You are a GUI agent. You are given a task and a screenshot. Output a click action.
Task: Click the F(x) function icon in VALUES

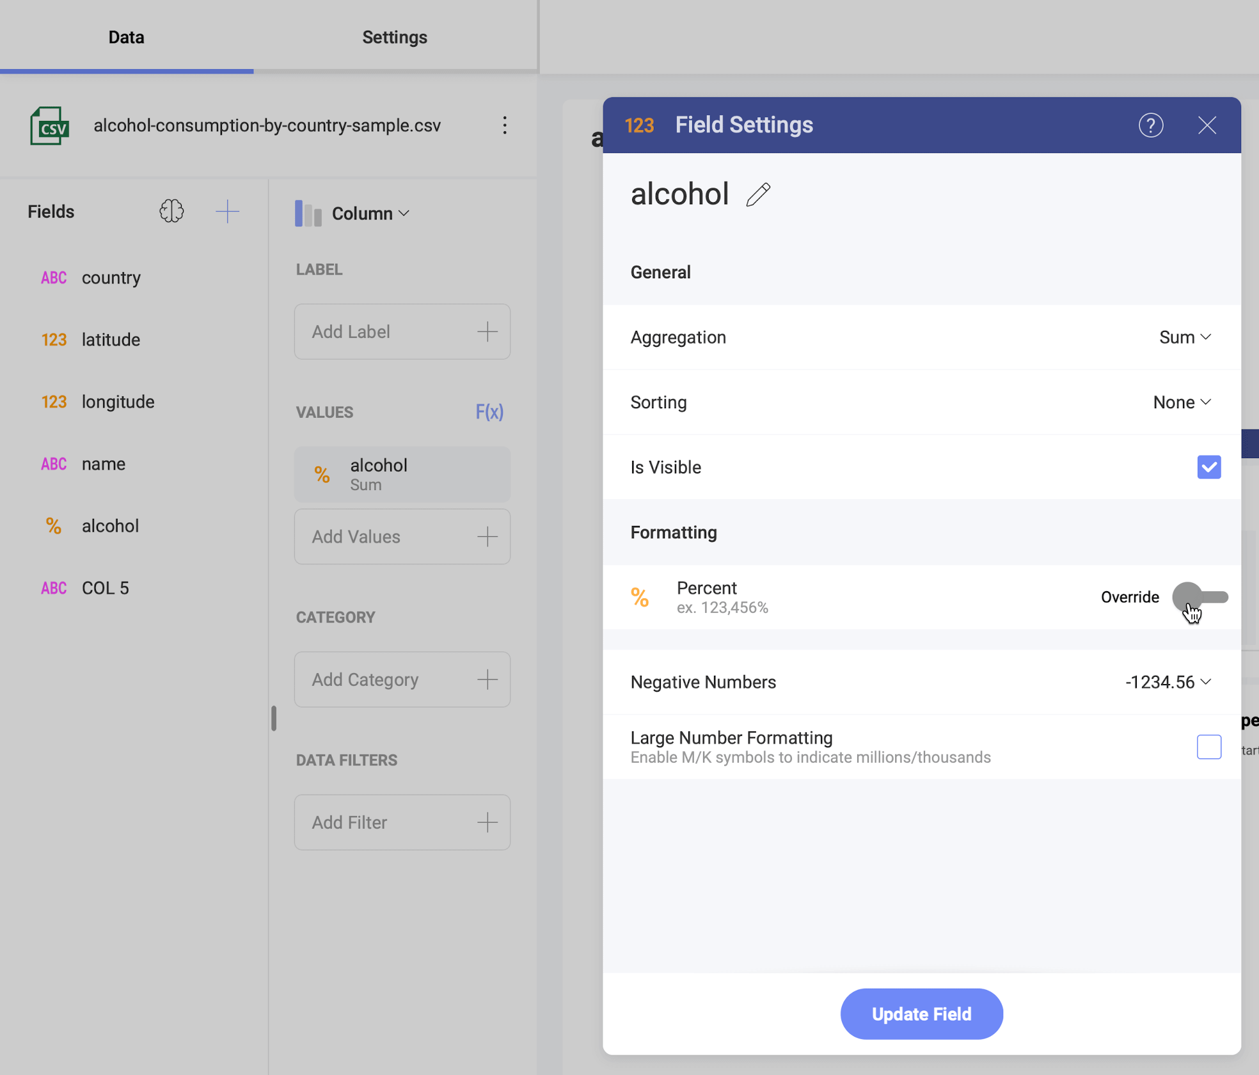488,410
